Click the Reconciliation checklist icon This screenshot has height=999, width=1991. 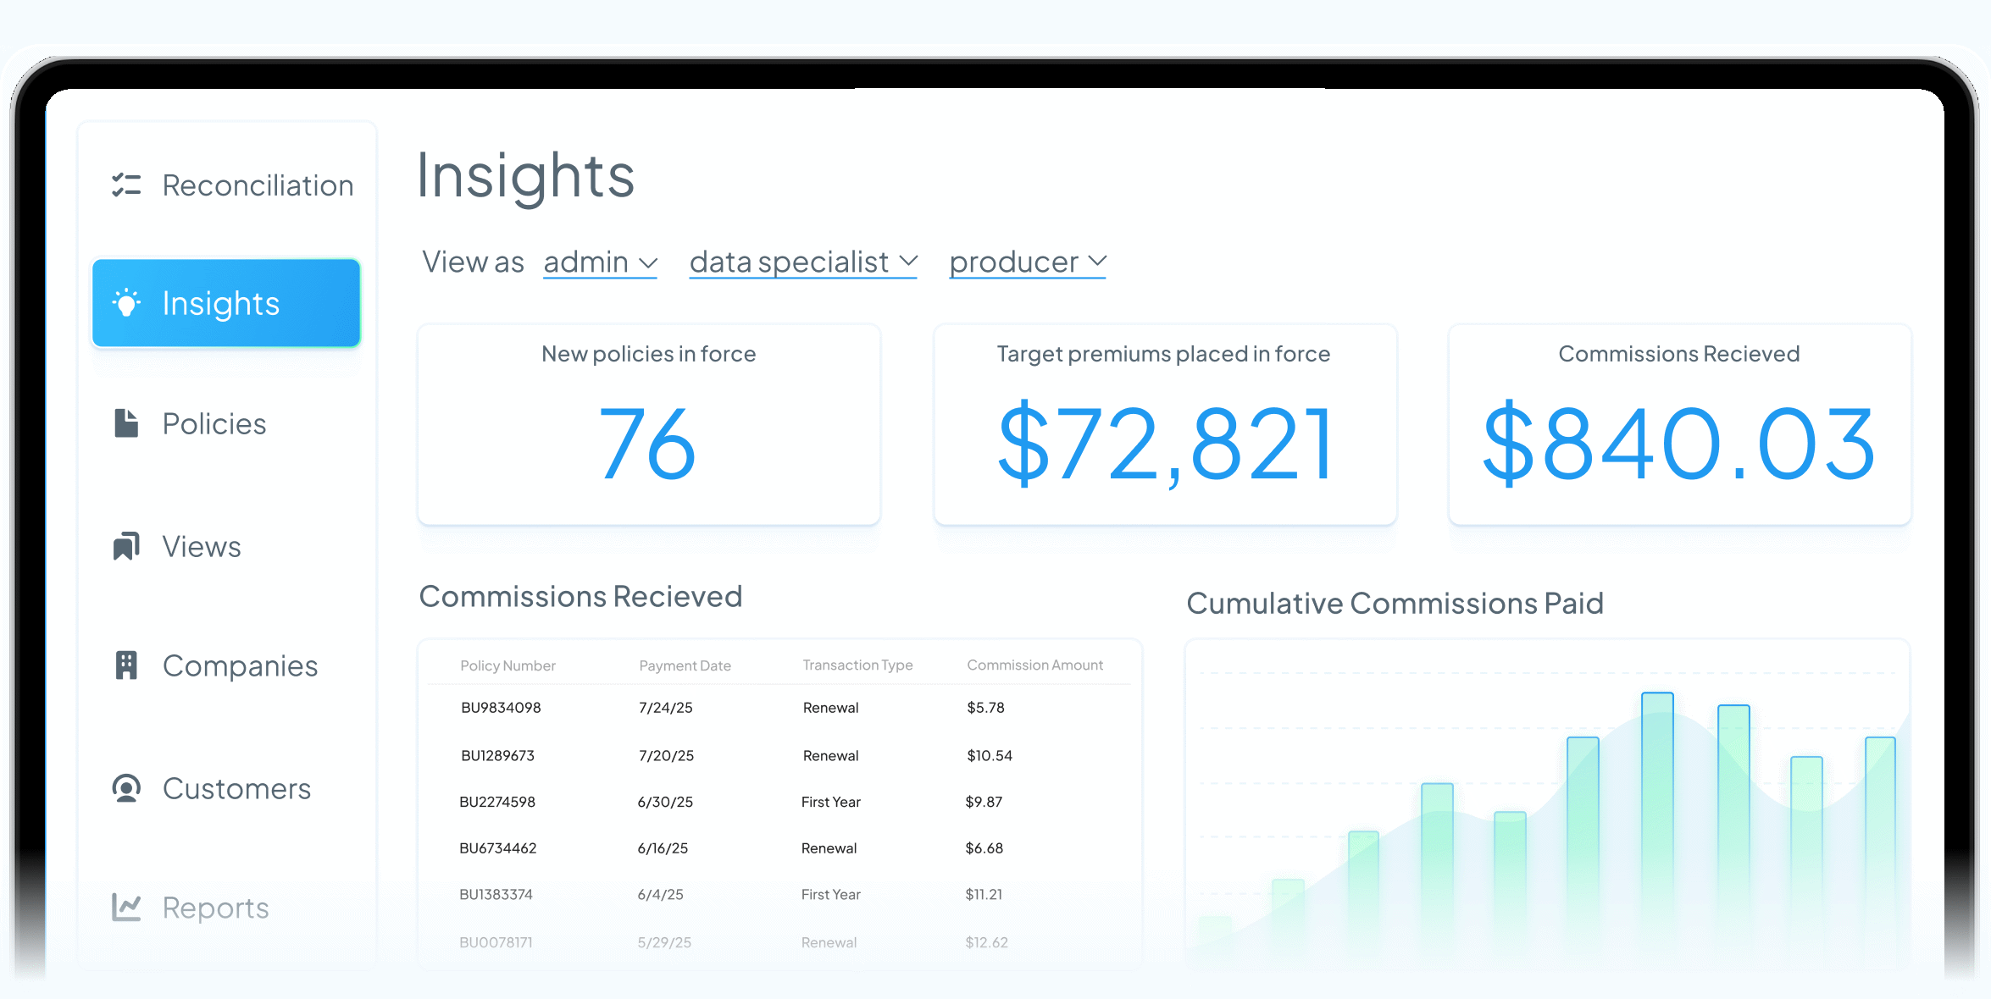click(x=126, y=185)
